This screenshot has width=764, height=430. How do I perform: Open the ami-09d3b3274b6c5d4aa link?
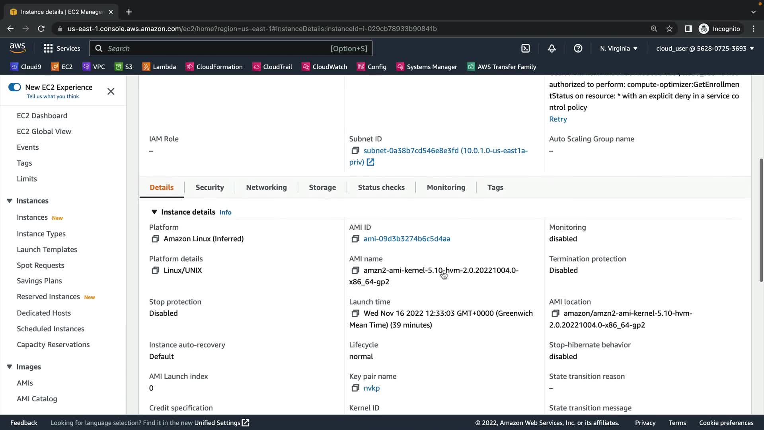pos(407,239)
